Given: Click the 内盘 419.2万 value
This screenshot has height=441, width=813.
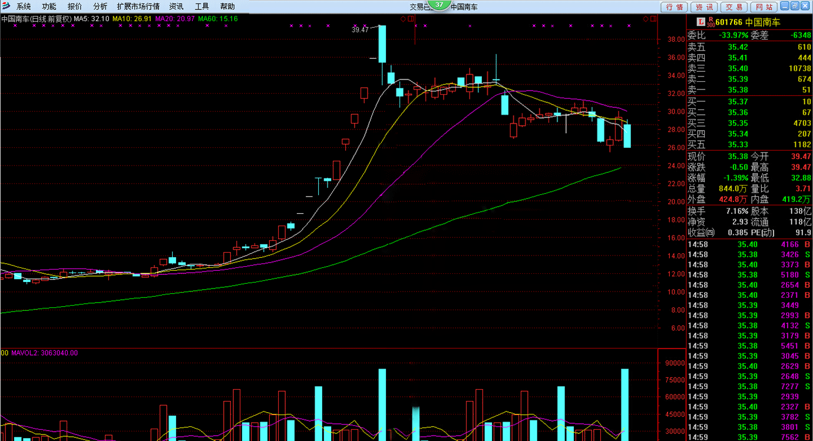Looking at the screenshot, I should click(797, 200).
